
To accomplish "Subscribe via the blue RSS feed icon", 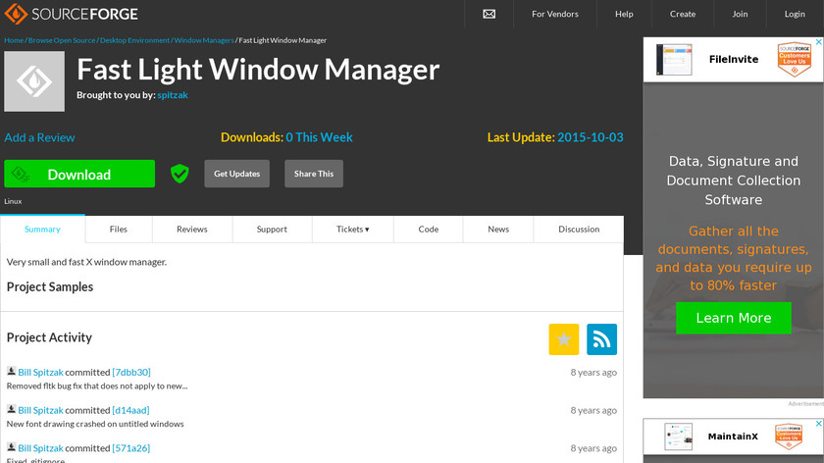I will tap(601, 339).
